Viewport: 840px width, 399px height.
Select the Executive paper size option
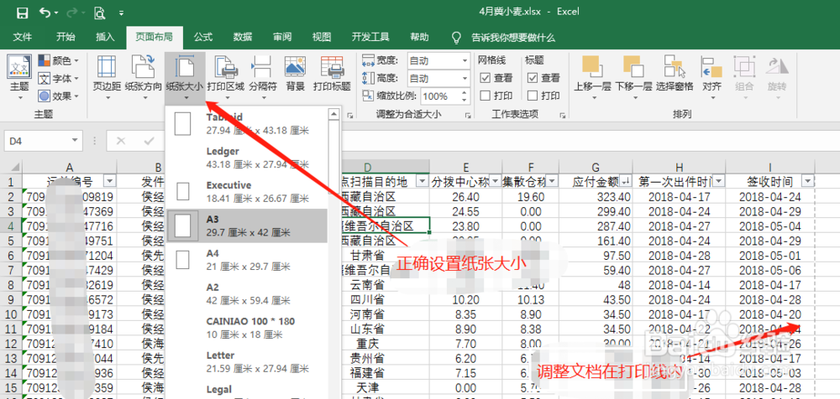pyautogui.click(x=246, y=191)
